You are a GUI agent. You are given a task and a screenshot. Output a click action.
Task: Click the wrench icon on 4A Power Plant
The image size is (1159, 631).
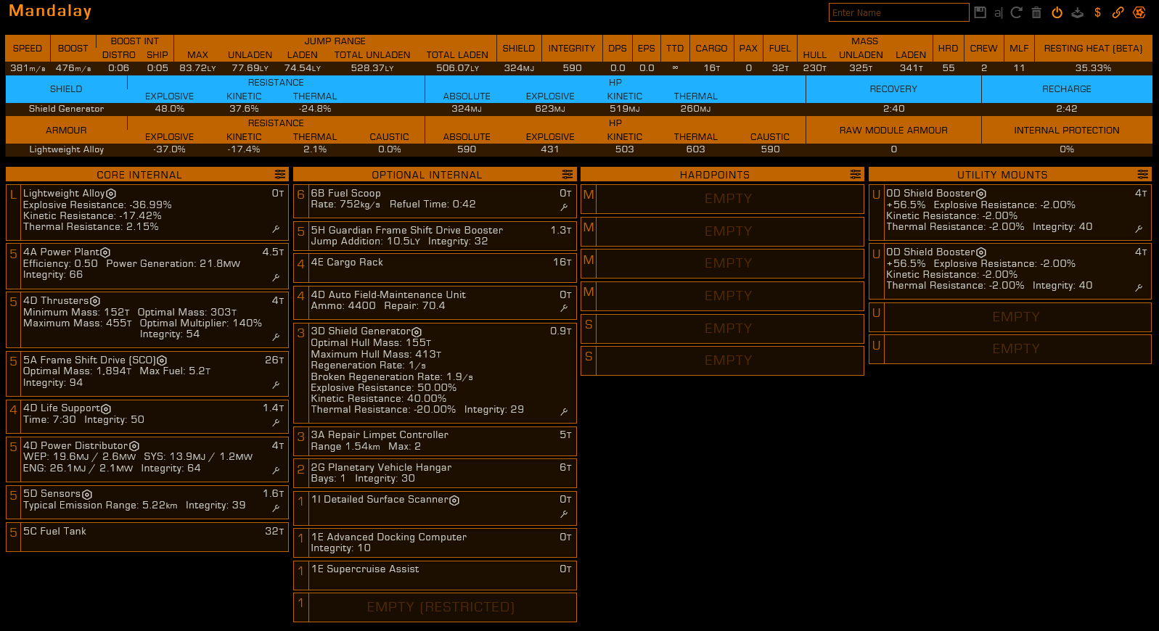tap(276, 278)
